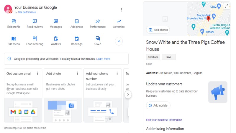Image resolution: width=236 pixels, height=133 pixels.
Task: Click the Cafe category text
Action: [x=149, y=64]
